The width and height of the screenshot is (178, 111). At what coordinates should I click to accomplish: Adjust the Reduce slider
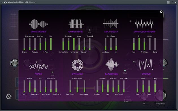coord(35,44)
